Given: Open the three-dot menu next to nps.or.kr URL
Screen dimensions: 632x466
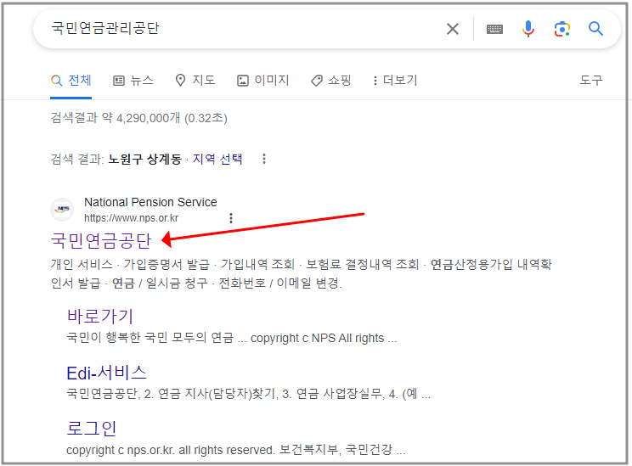Looking at the screenshot, I should (x=231, y=218).
